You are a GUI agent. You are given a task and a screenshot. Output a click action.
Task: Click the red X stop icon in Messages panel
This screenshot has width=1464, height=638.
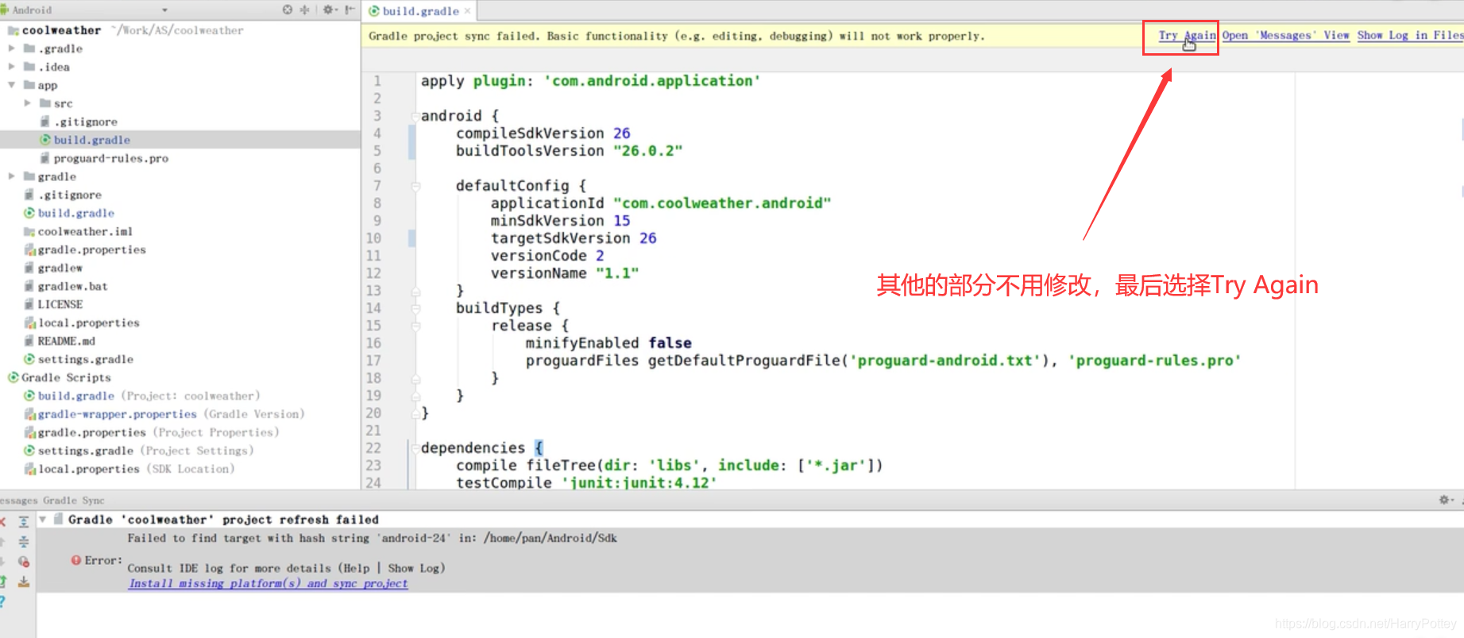(2, 522)
